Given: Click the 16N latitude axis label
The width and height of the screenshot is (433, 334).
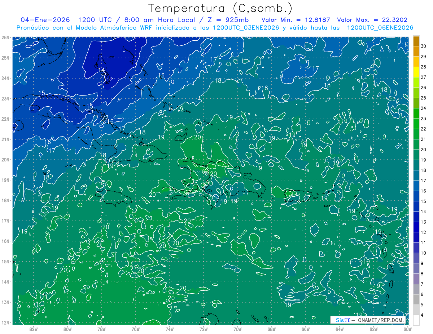Looking at the screenshot, I should coord(5,241).
